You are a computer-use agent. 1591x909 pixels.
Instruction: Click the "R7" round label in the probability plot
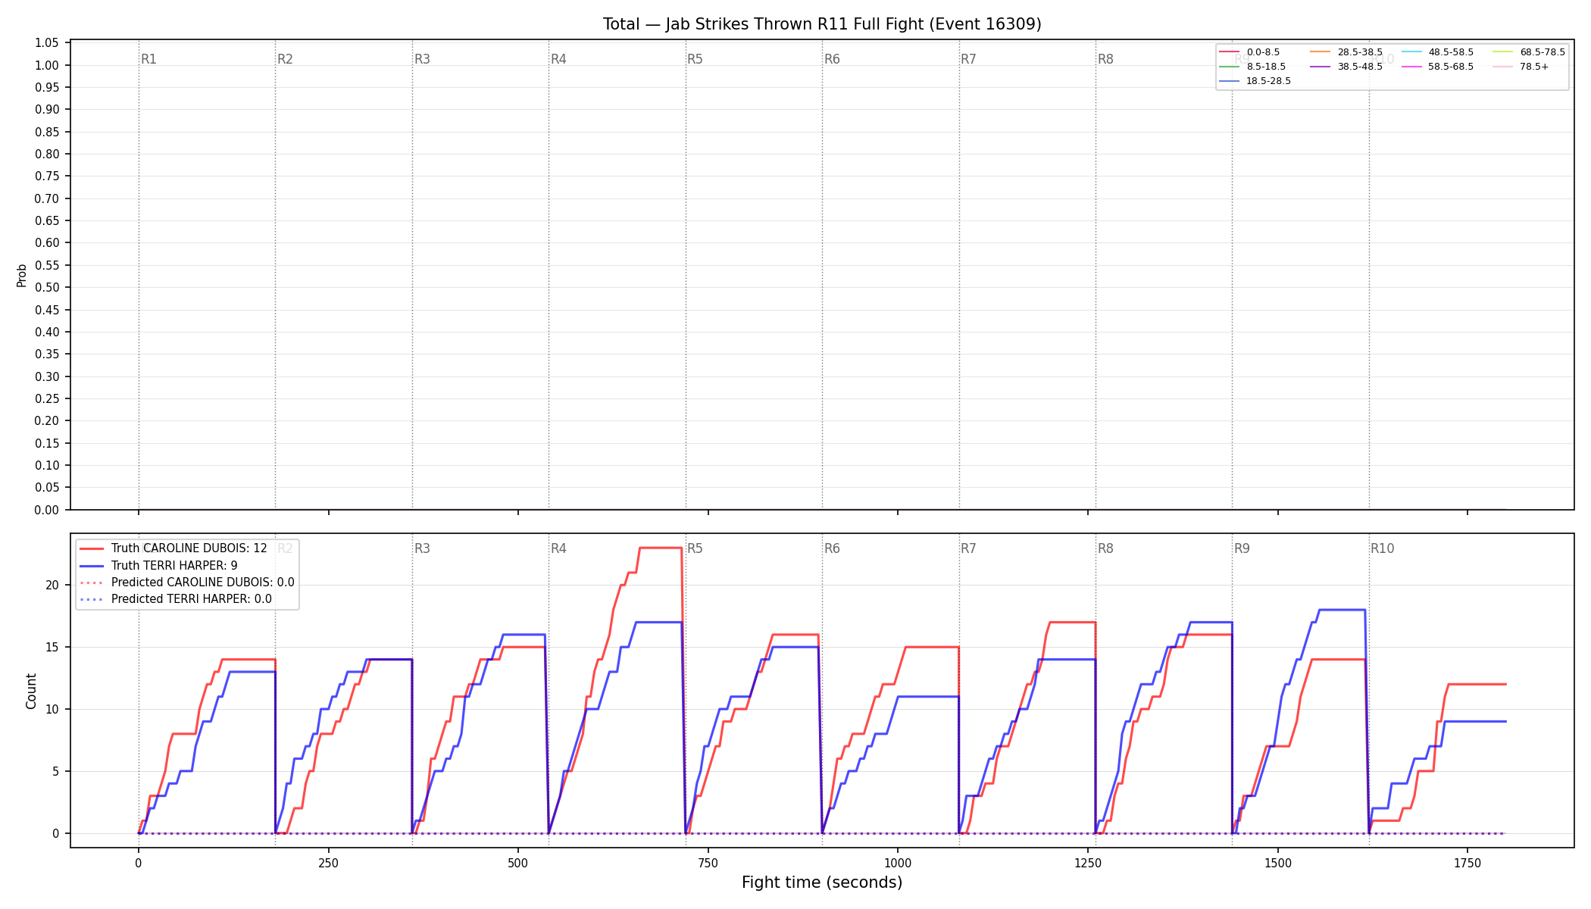tap(968, 59)
